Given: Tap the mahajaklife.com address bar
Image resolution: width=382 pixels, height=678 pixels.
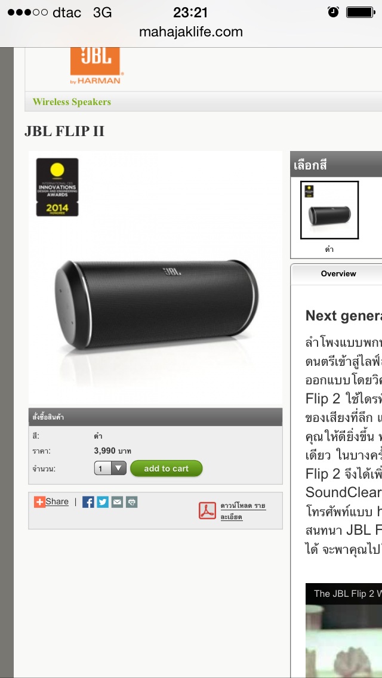Looking at the screenshot, I should pyautogui.click(x=191, y=32).
